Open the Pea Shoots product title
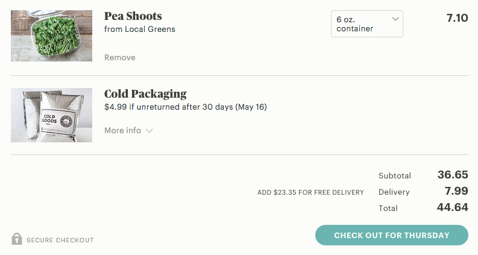 [133, 16]
